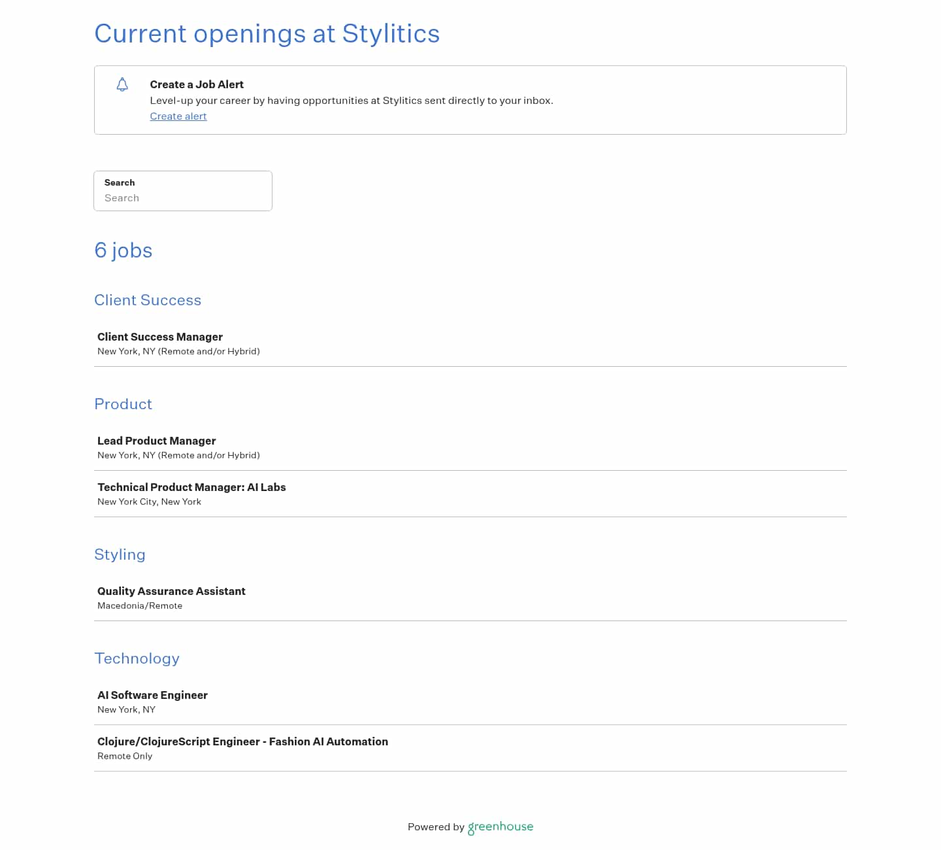
Task: Open Technical Product Manager: AI Labs posting
Action: 191,487
